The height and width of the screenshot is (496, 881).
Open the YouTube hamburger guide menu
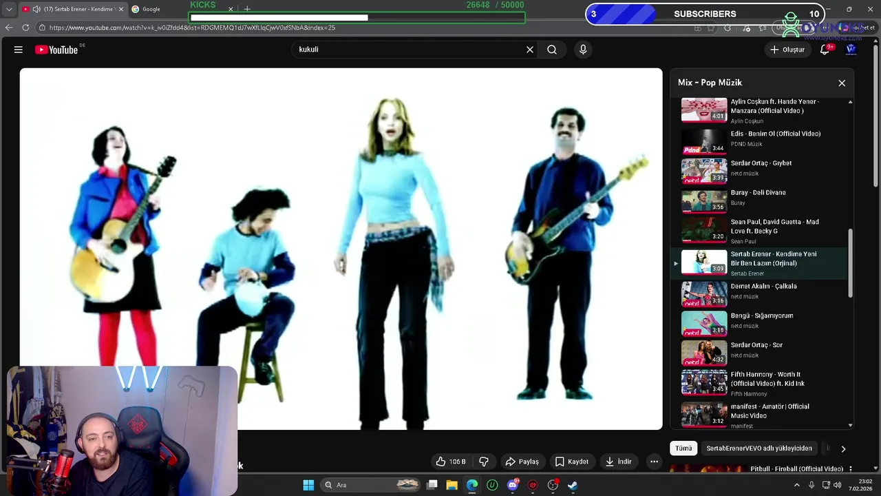click(19, 50)
